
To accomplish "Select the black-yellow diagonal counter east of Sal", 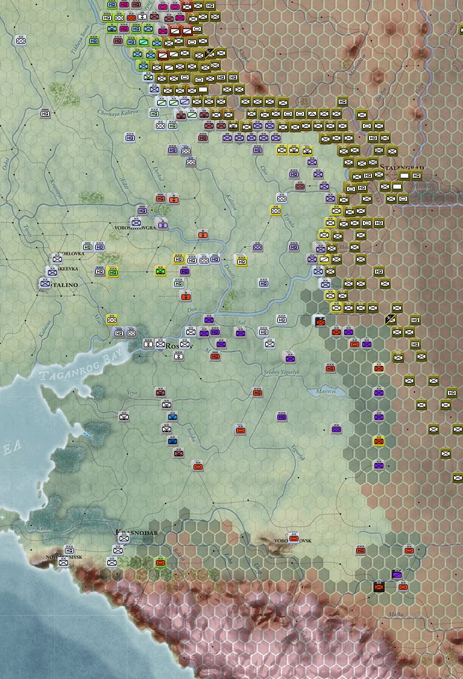I will [391, 320].
